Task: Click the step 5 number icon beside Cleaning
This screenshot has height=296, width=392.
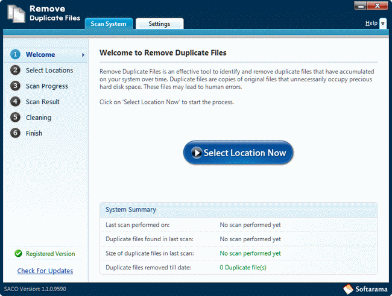Action: click(x=15, y=117)
